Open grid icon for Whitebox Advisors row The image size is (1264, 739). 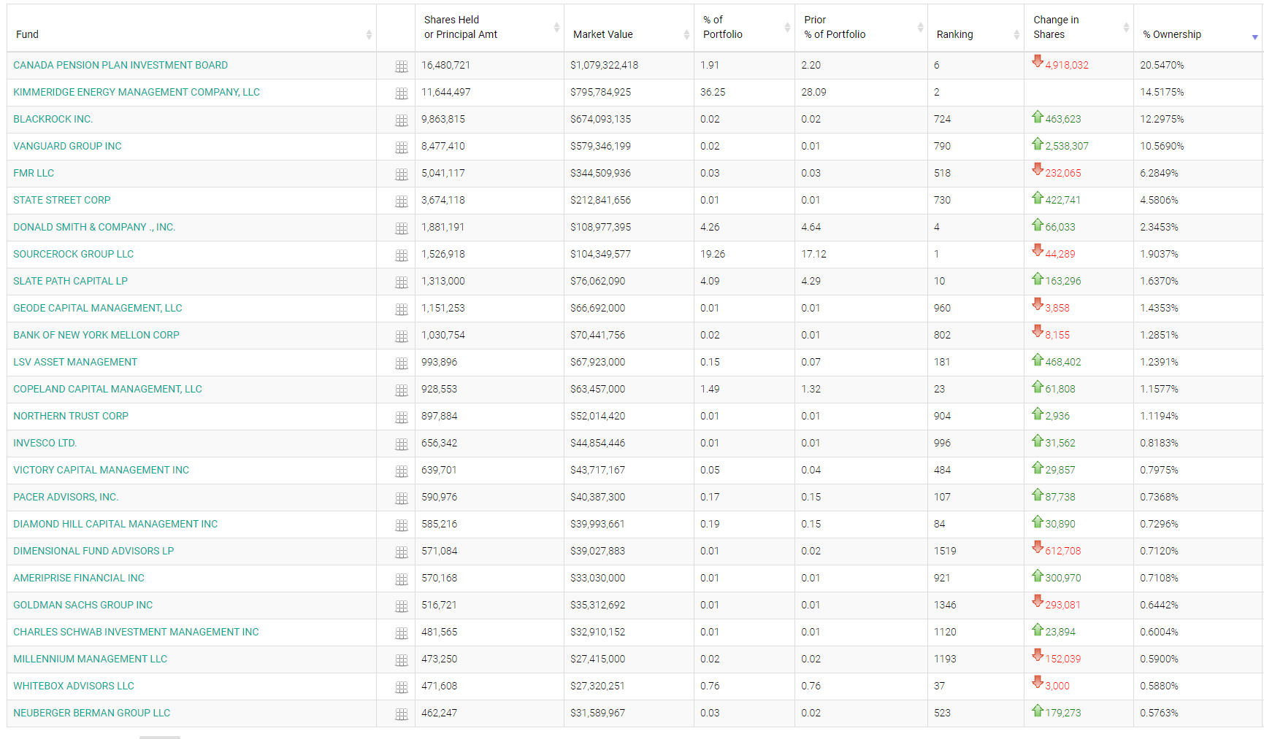(x=402, y=687)
